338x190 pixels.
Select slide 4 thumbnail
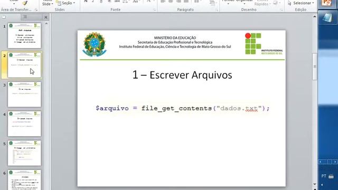[x=24, y=123]
